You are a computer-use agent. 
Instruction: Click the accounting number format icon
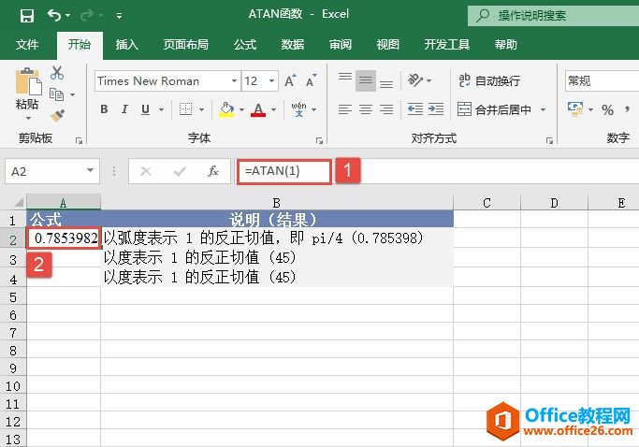575,109
